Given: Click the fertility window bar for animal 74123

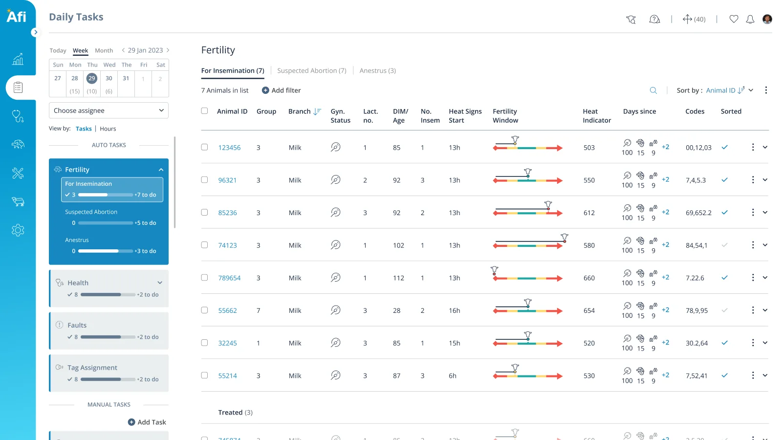Looking at the screenshot, I should point(528,245).
